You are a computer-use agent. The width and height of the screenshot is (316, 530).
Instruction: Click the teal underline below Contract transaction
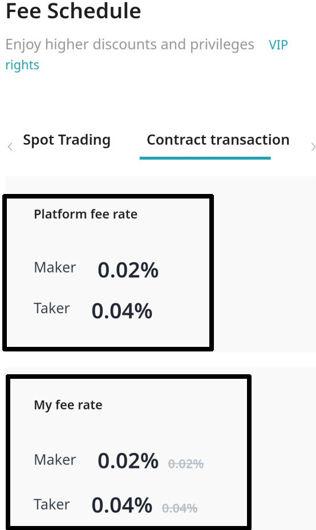point(205,158)
